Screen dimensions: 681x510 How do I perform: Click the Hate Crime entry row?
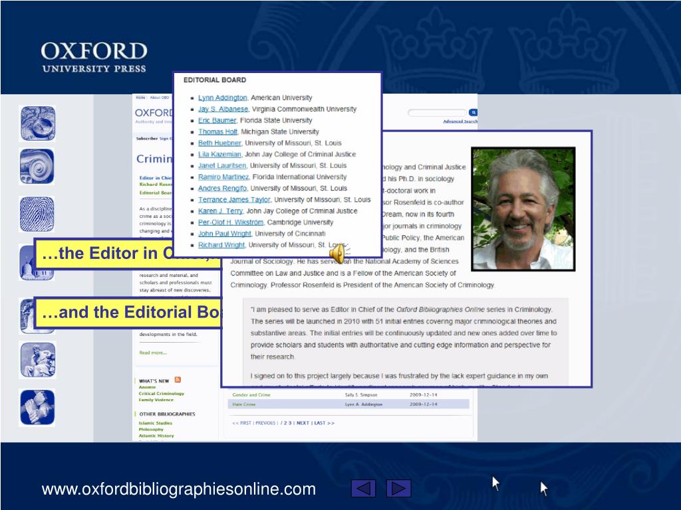[348, 404]
